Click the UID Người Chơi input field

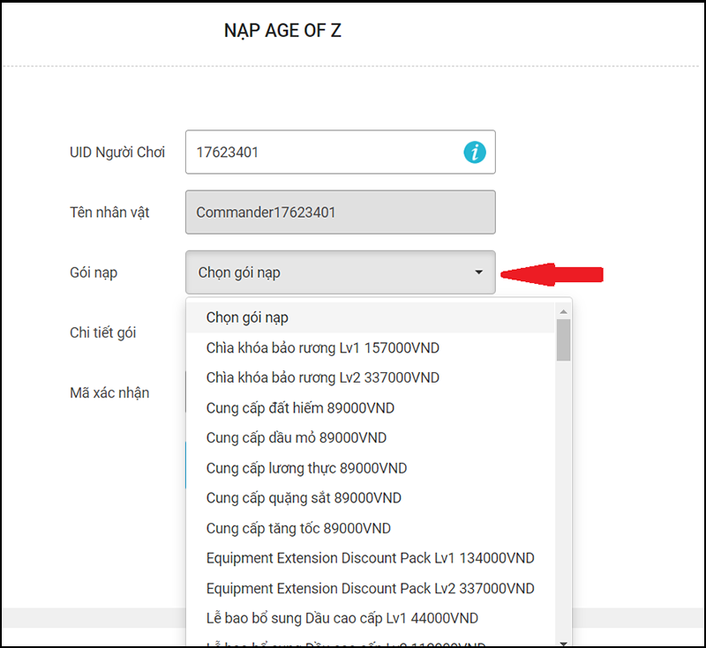(x=341, y=152)
